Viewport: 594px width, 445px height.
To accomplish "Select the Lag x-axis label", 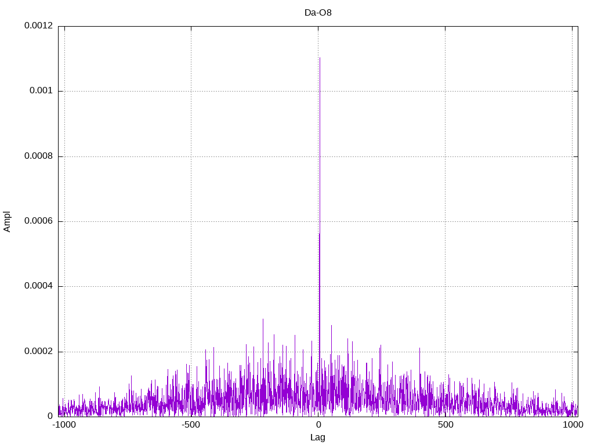I will click(317, 437).
